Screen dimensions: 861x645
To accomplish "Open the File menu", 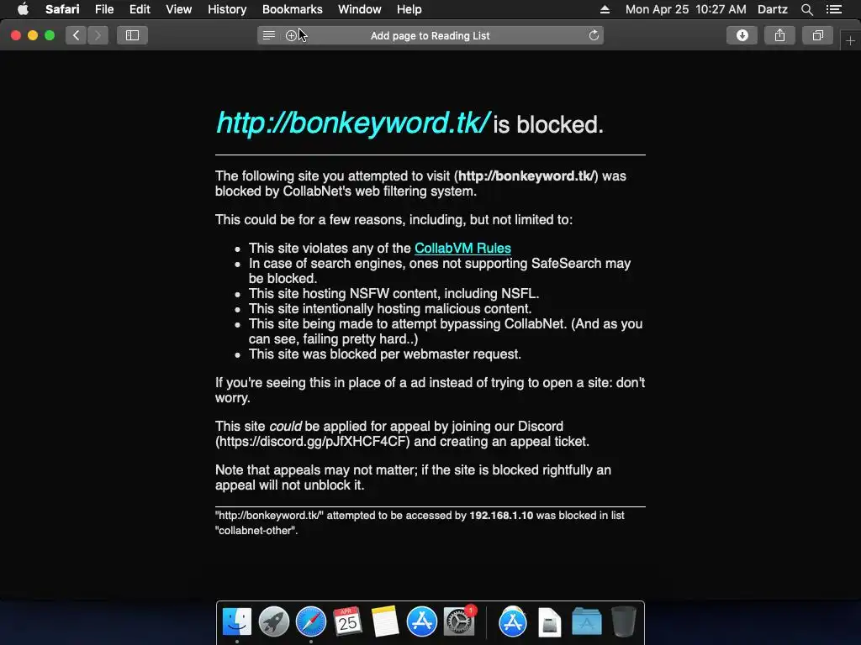I will 103,9.
